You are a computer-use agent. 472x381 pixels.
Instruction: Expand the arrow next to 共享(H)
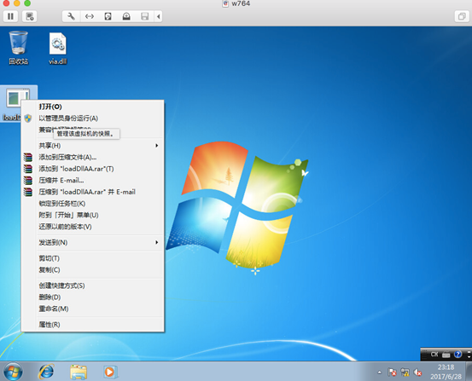coord(157,146)
